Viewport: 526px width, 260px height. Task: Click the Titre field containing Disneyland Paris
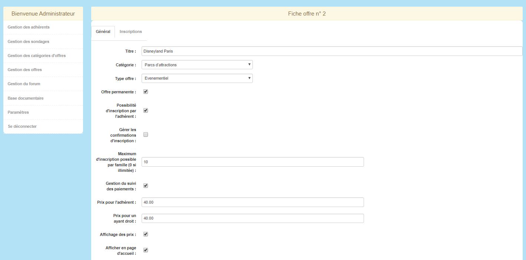click(x=332, y=51)
